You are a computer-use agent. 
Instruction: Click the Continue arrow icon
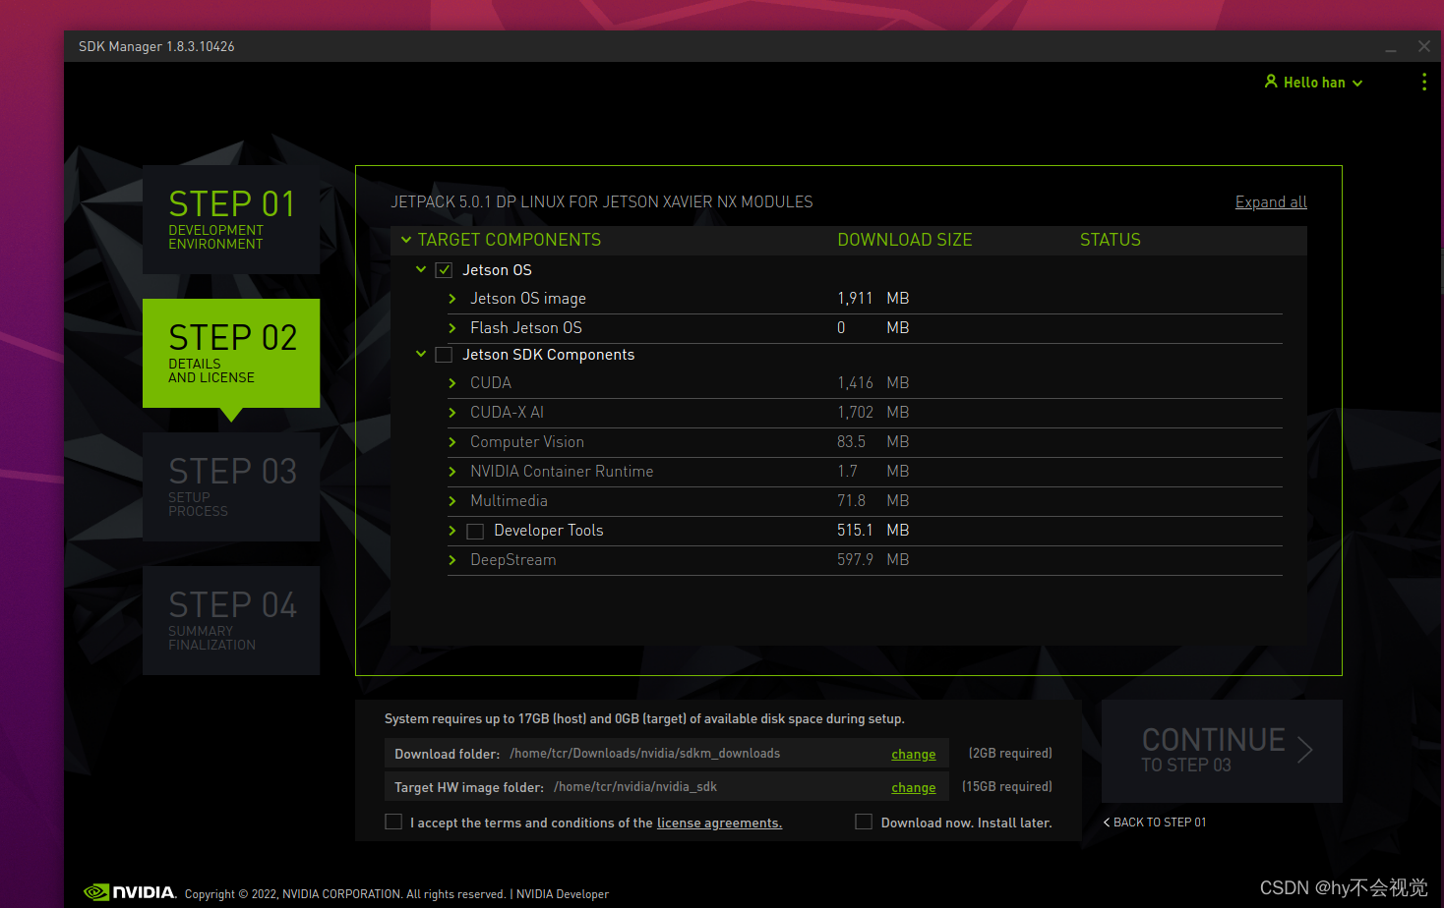pos(1304,750)
